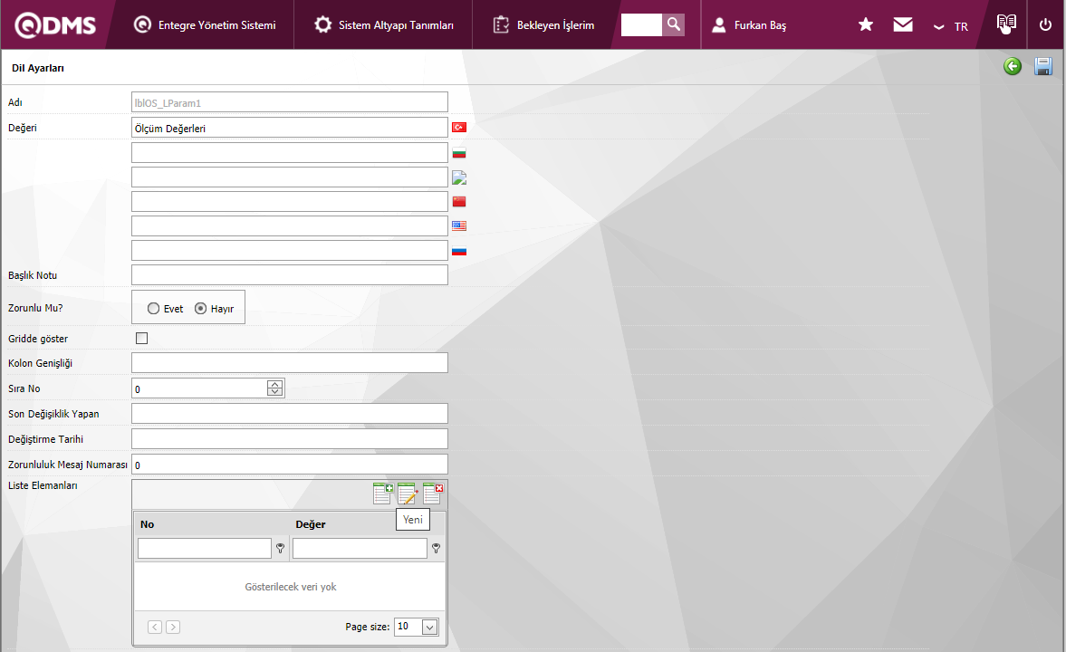1066x652 pixels.
Task: Focus the top search box
Action: tap(641, 24)
